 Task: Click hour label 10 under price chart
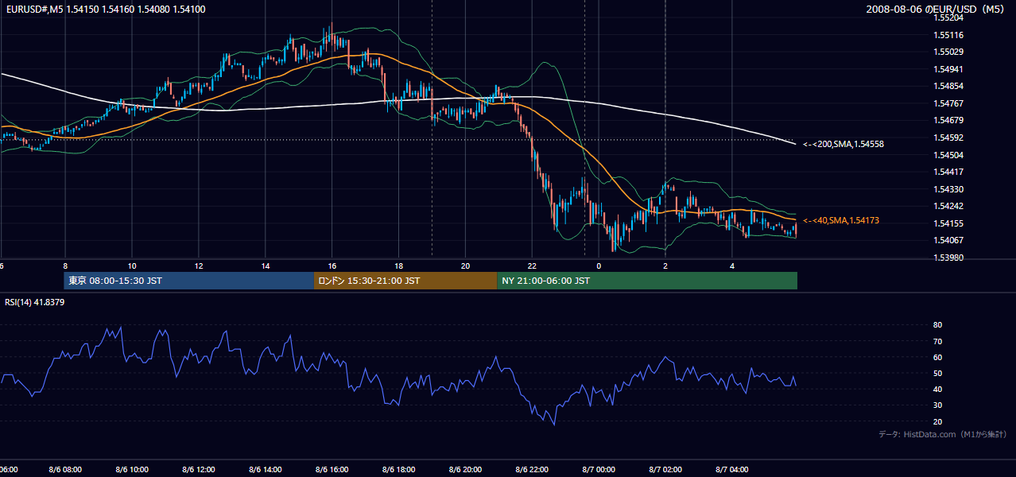131,266
